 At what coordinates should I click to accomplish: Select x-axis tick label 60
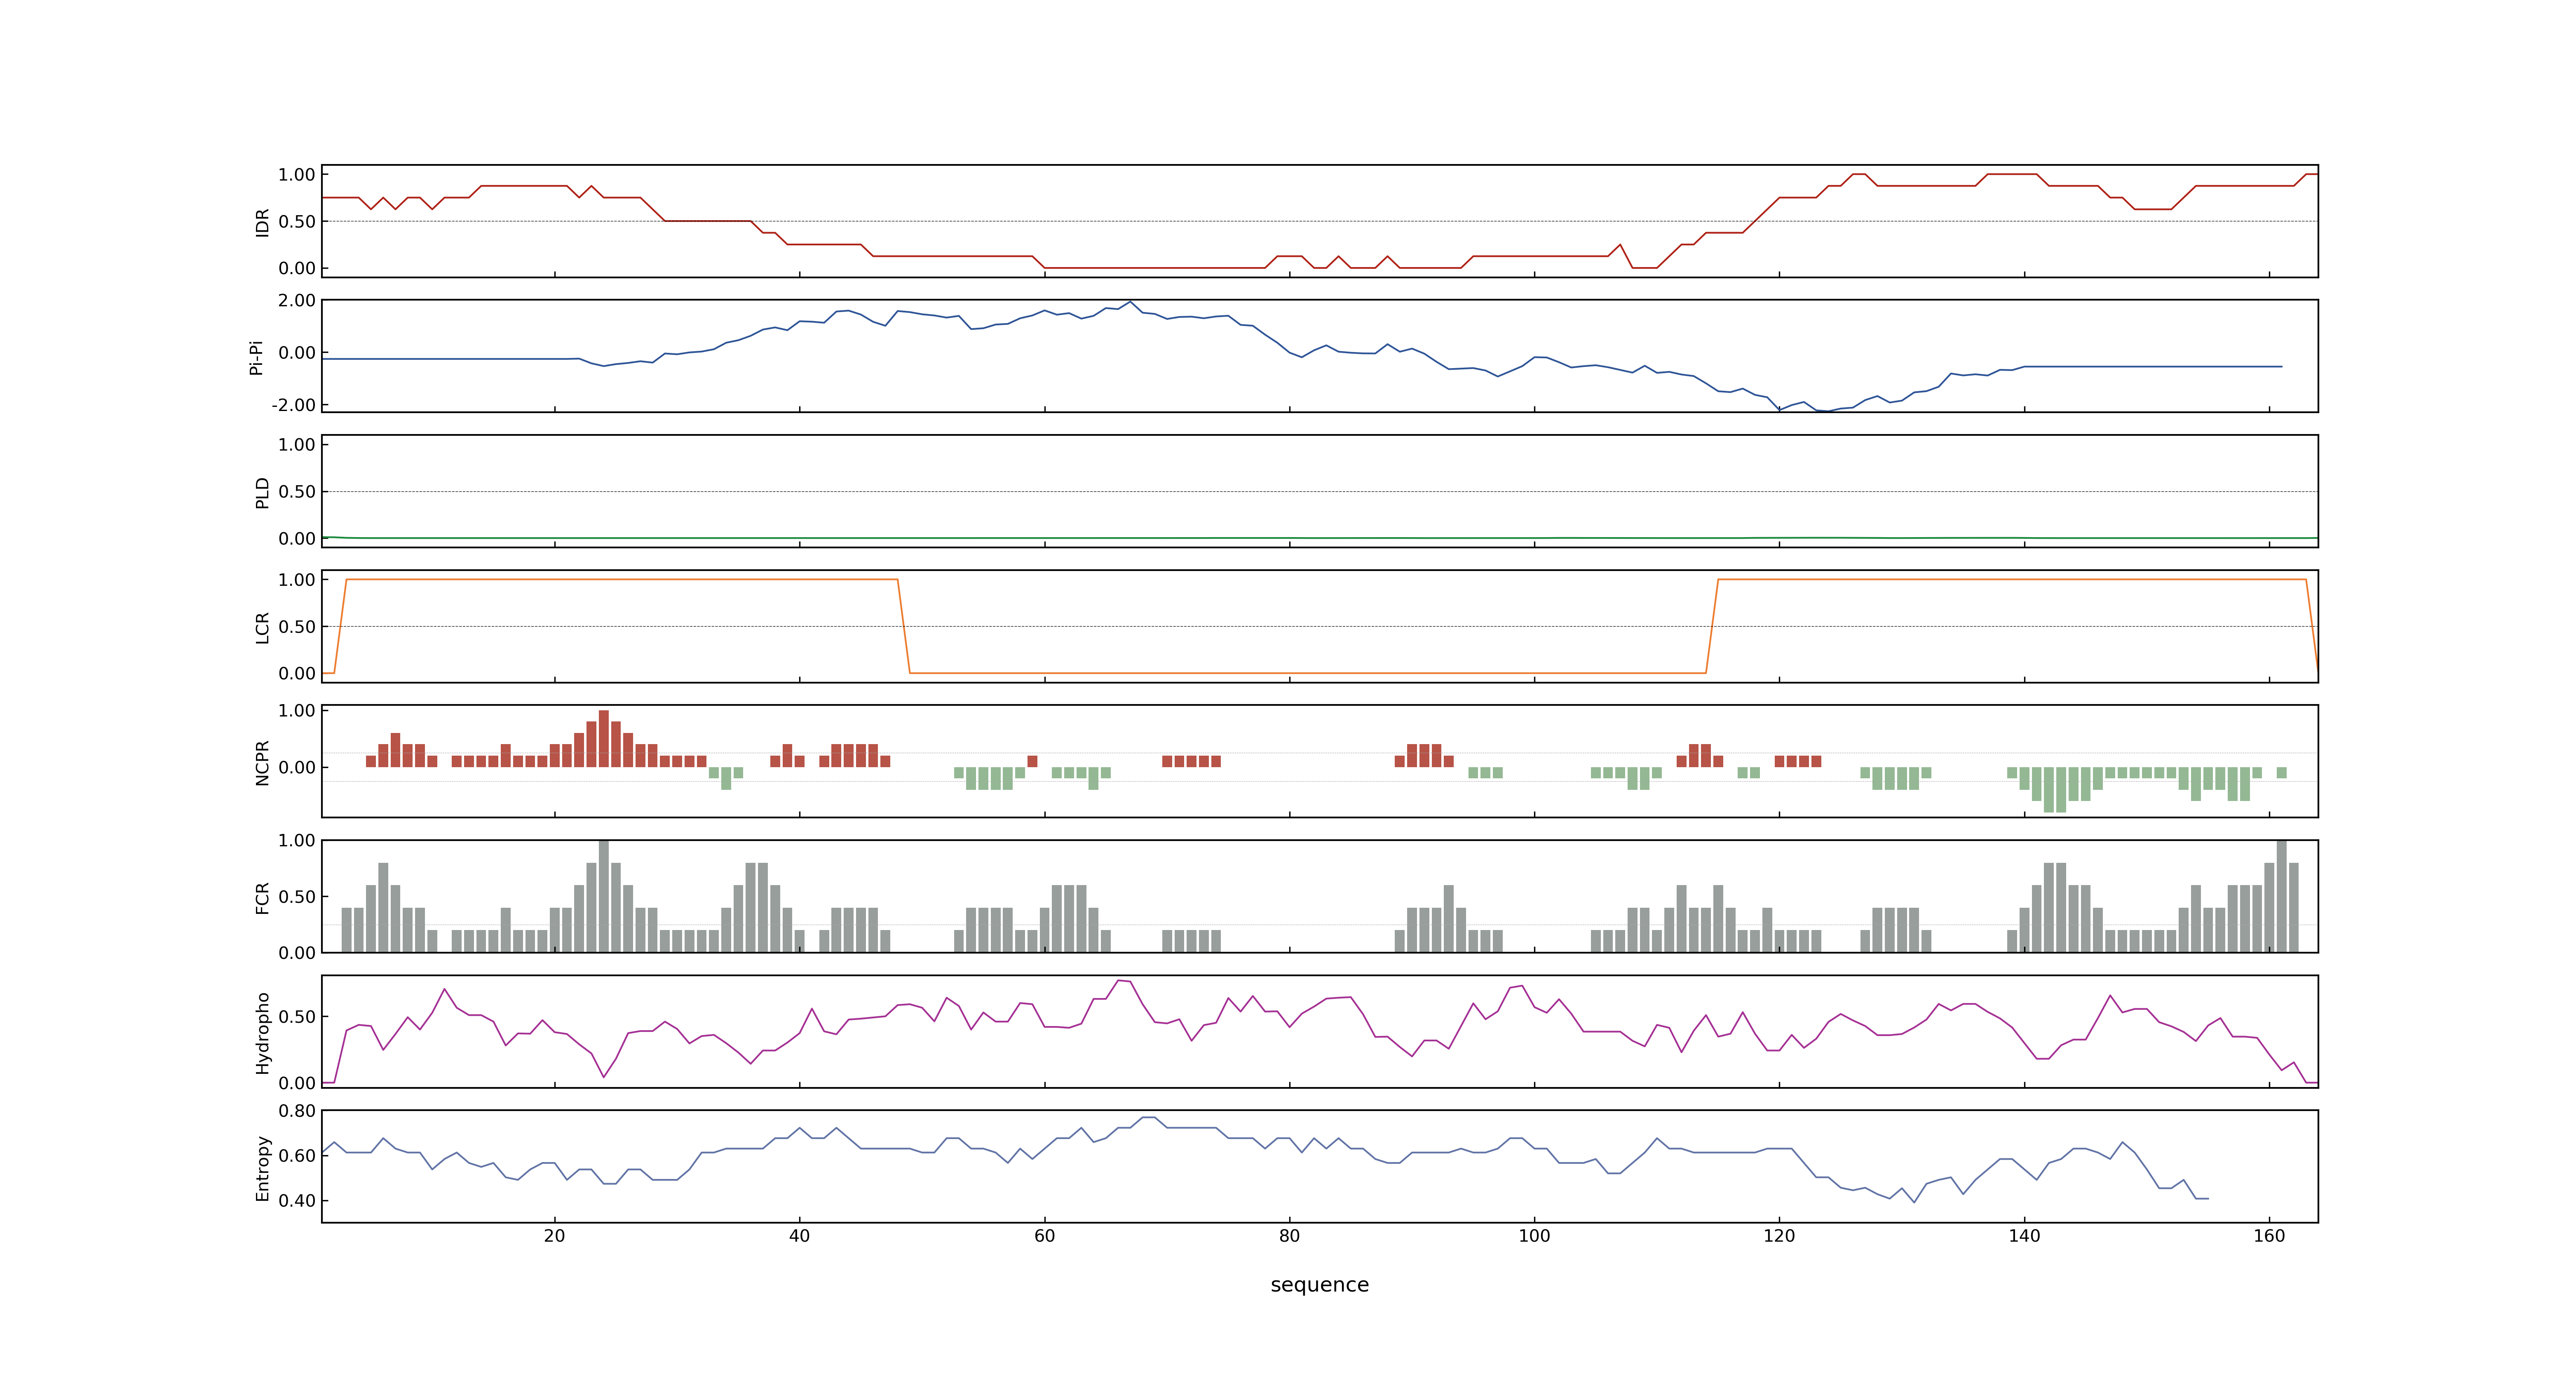(1044, 1236)
